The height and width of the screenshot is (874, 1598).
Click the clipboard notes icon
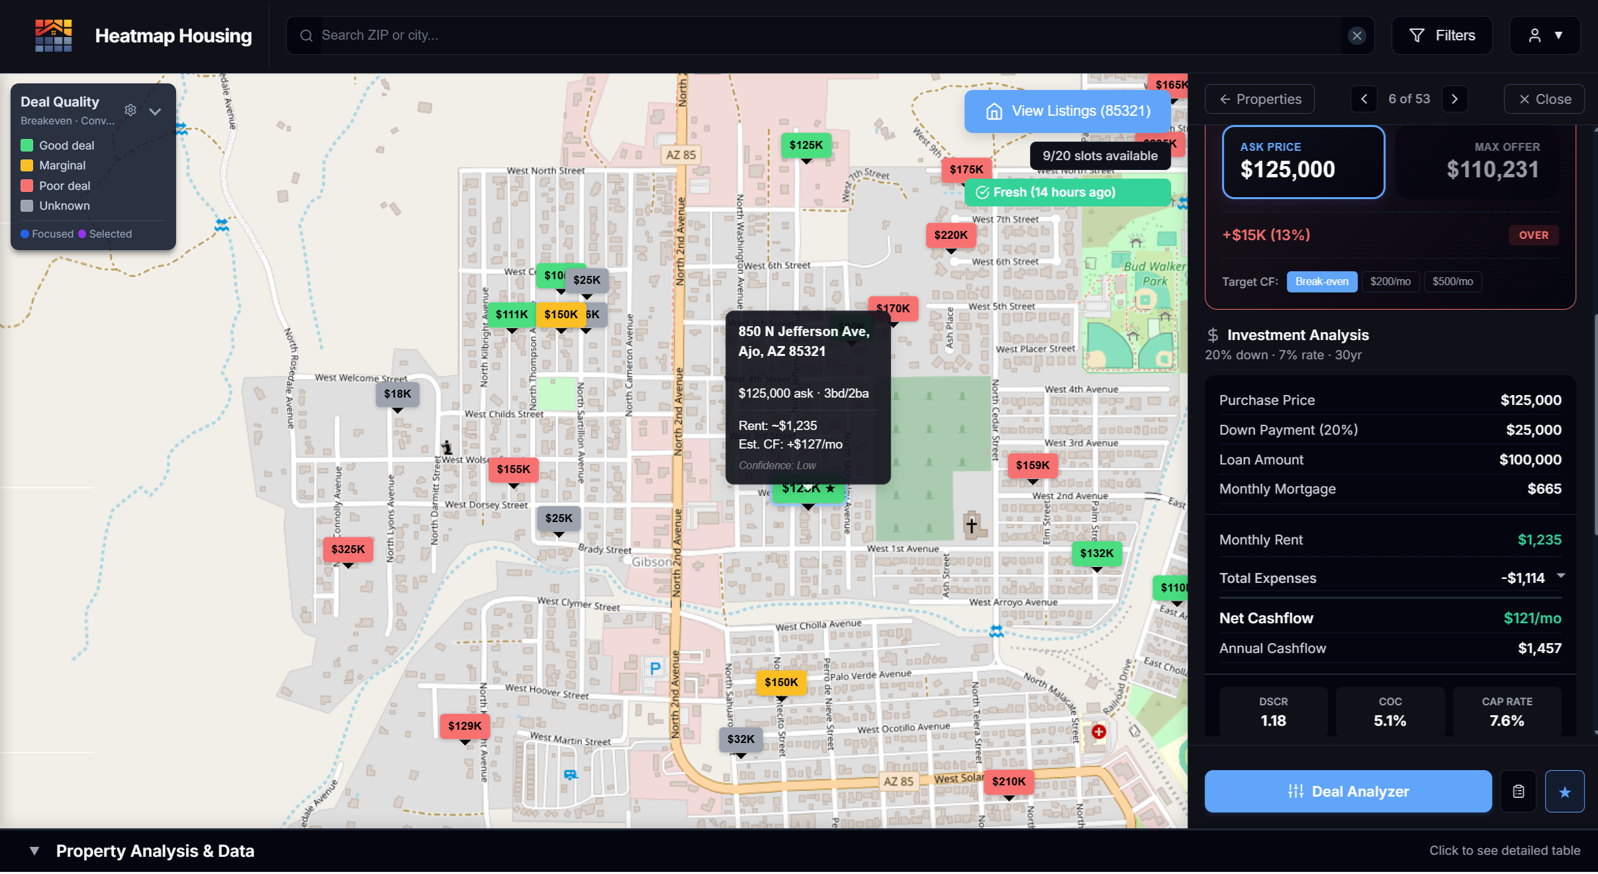click(1517, 791)
